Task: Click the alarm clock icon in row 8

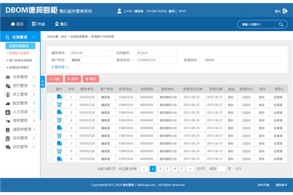Action: [60, 151]
